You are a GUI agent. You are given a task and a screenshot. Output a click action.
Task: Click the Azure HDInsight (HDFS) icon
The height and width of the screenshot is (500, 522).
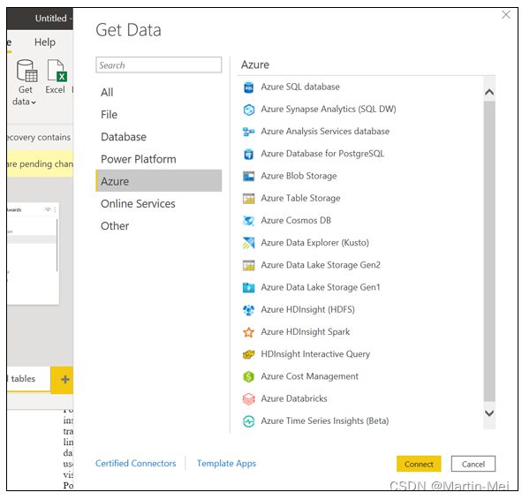click(249, 310)
